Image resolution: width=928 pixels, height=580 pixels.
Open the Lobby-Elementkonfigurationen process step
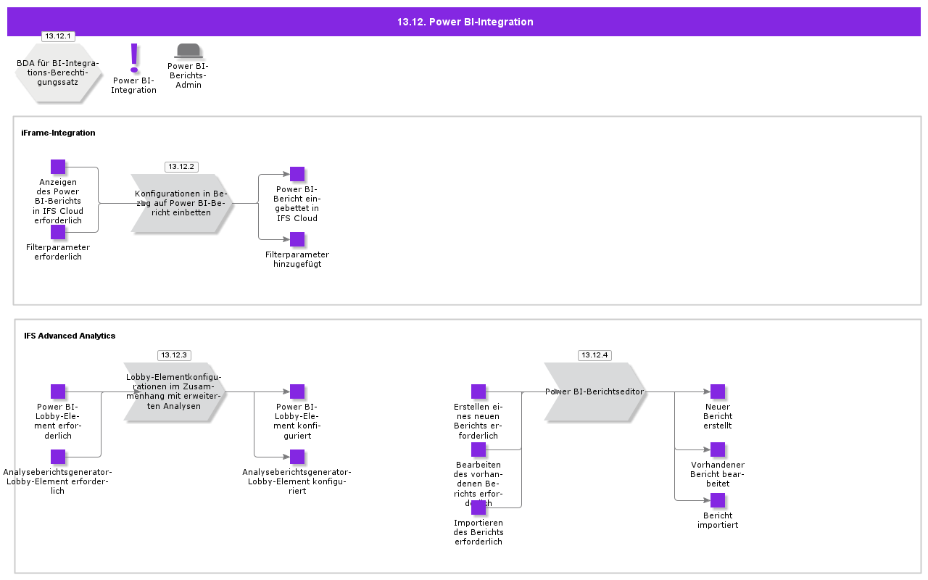tap(174, 391)
